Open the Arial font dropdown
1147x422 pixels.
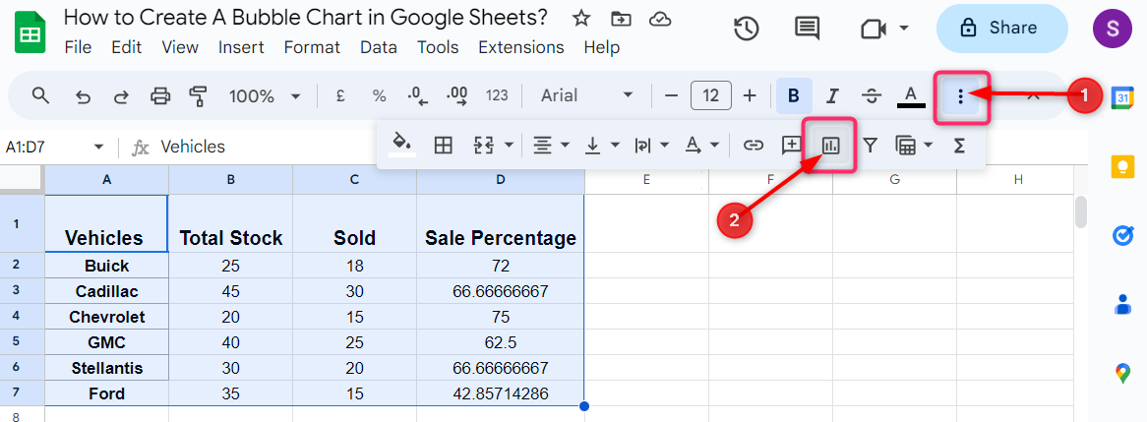(x=587, y=95)
